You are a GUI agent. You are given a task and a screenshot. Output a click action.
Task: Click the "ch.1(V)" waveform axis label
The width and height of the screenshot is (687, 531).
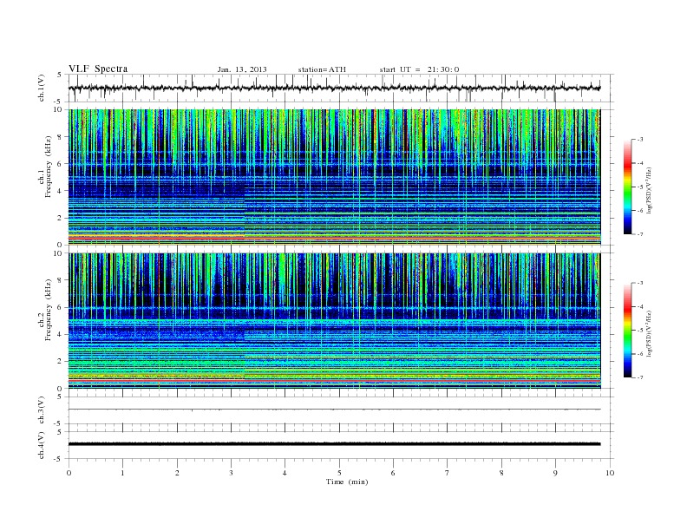pos(41,88)
